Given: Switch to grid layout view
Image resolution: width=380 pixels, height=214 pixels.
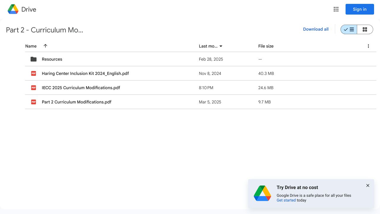Looking at the screenshot, I should pos(365,29).
